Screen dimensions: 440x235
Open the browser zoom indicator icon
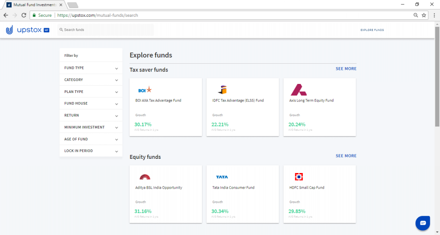click(x=416, y=15)
